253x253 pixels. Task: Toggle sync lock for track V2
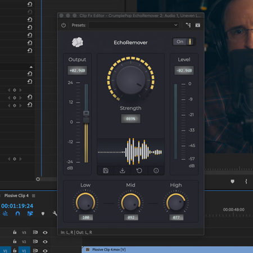click(35, 242)
